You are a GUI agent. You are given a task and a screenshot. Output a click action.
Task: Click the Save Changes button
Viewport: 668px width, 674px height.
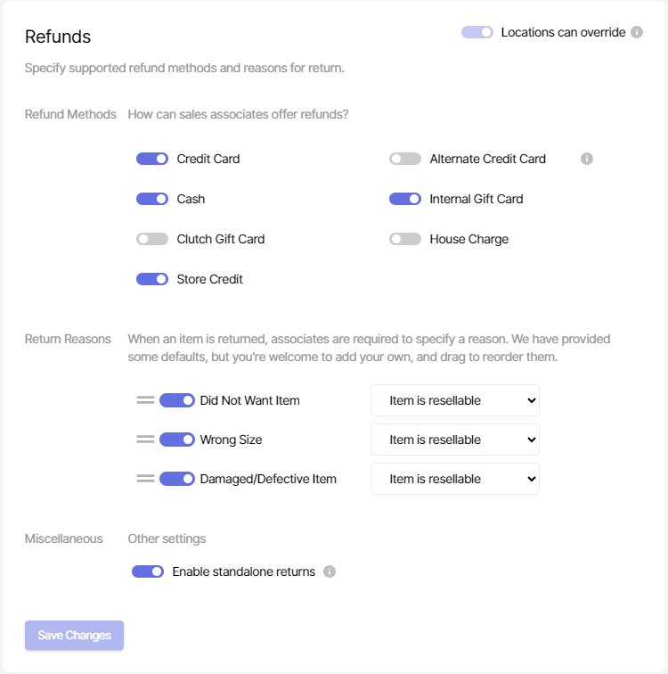(x=74, y=635)
